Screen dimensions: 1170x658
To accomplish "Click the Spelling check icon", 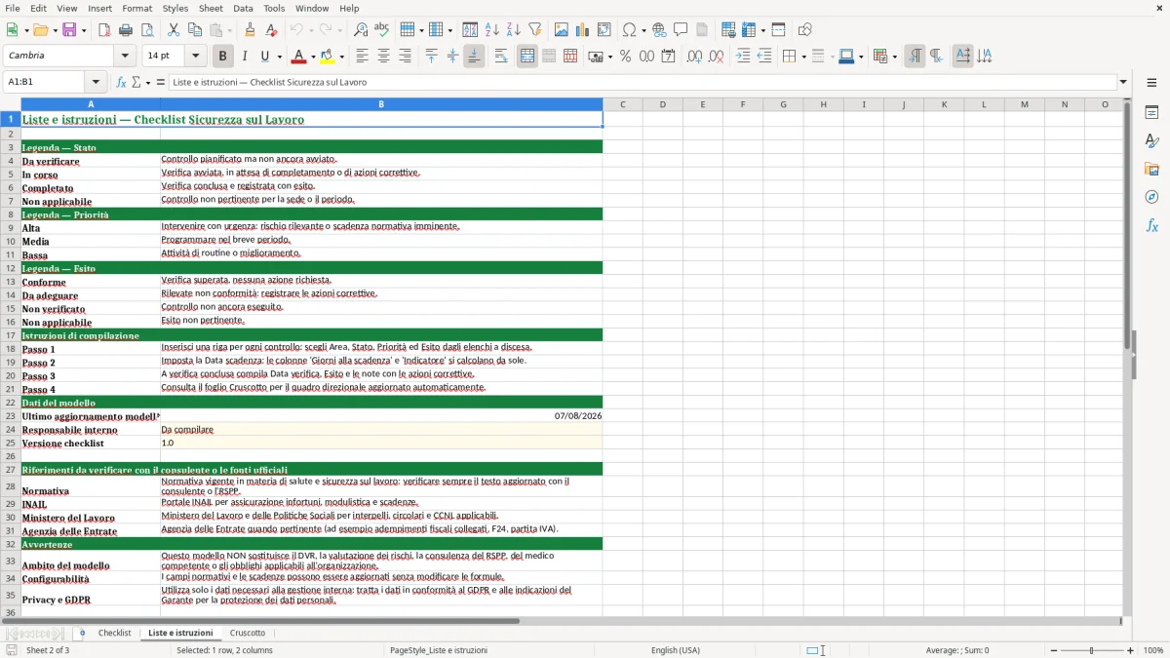I will [381, 30].
